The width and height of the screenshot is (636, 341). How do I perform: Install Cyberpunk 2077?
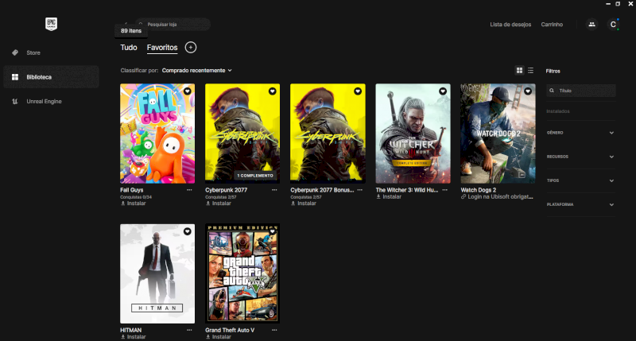pyautogui.click(x=218, y=203)
